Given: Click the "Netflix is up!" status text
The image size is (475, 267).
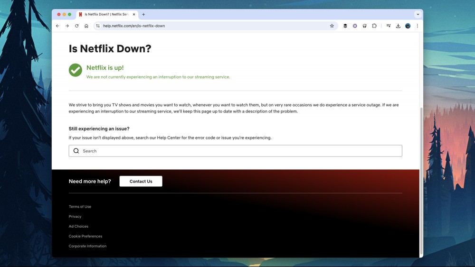Looking at the screenshot, I should [105, 68].
